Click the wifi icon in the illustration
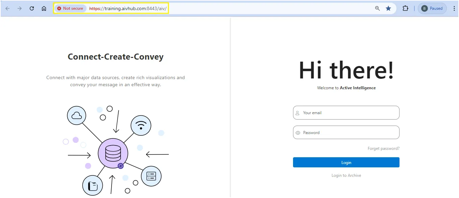459x198 pixels. tap(141, 125)
